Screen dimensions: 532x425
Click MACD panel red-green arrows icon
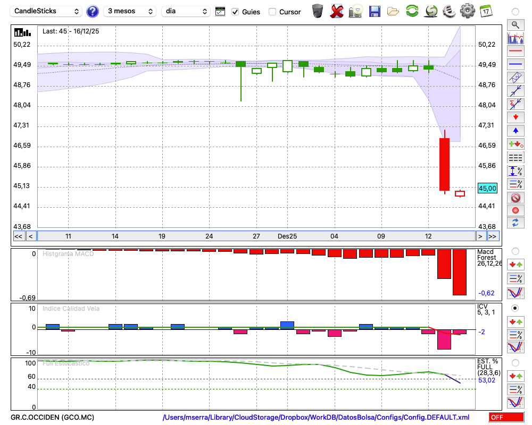tap(516, 265)
